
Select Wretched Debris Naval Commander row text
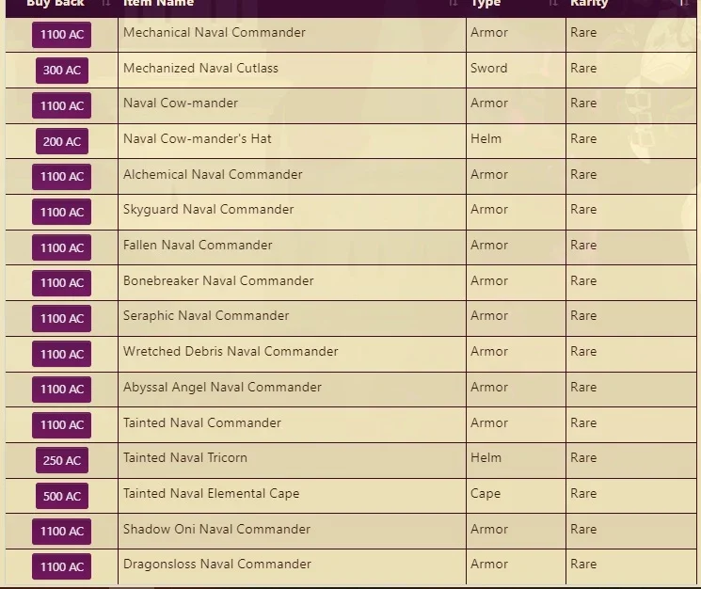tap(231, 351)
